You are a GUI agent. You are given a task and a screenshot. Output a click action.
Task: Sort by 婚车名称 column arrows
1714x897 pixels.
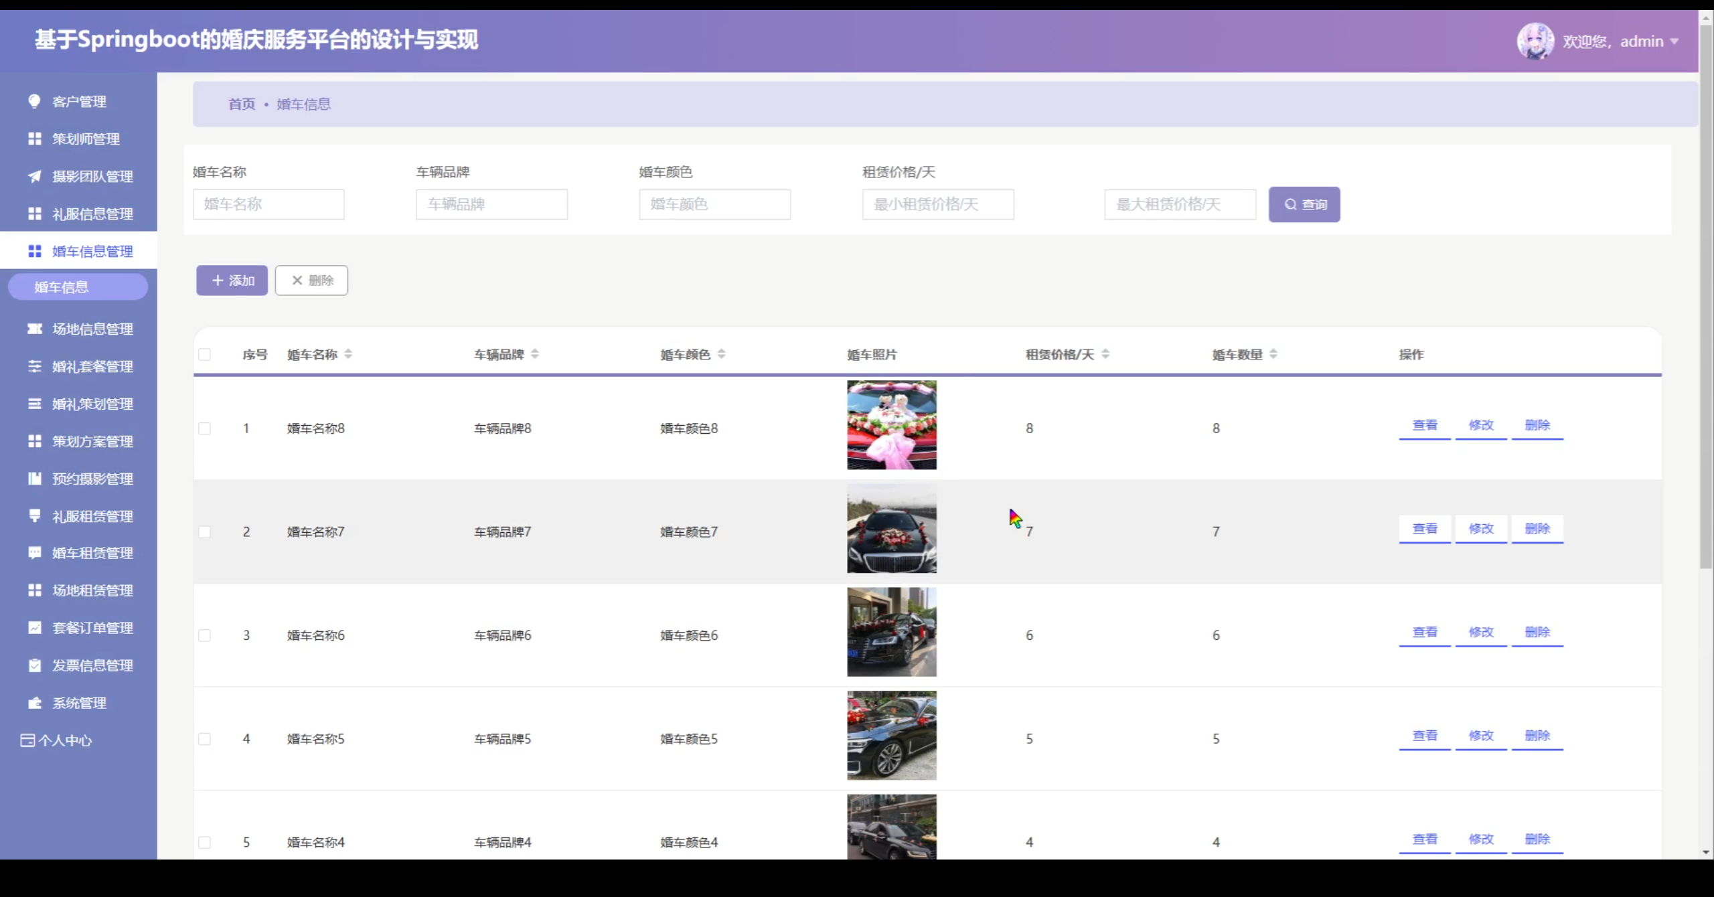click(x=348, y=354)
